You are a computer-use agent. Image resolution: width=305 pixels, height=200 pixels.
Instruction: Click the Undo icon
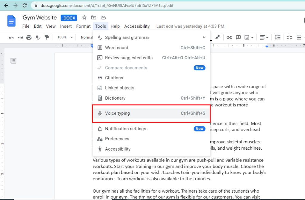[11, 37]
